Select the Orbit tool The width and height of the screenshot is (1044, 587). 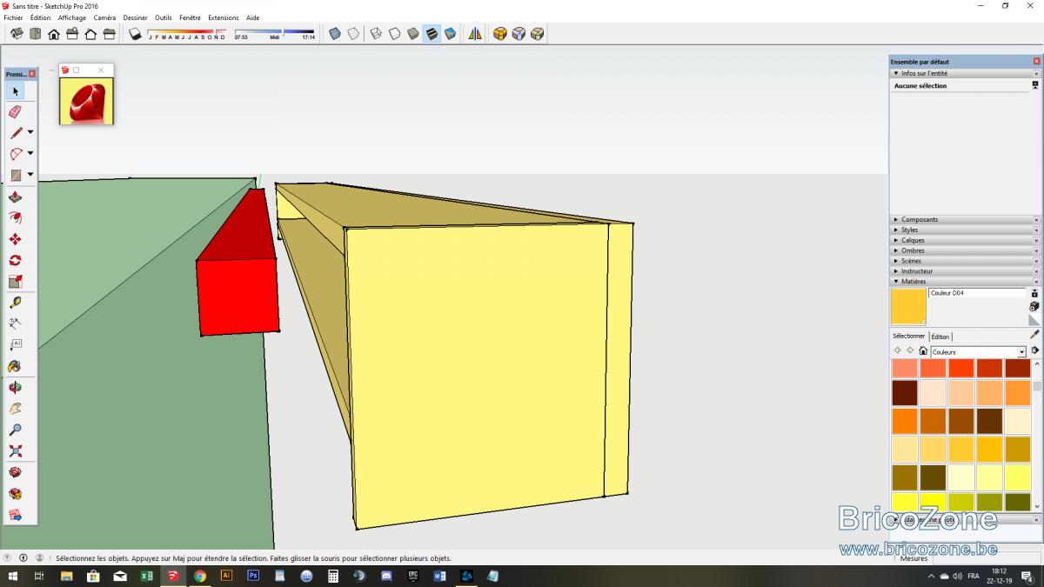click(15, 388)
